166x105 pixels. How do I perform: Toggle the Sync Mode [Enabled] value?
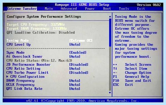[x=78, y=53]
